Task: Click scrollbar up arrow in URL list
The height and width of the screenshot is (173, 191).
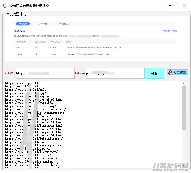Action: [x=184, y=84]
